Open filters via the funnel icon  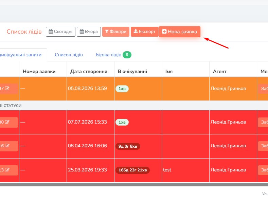point(107,32)
